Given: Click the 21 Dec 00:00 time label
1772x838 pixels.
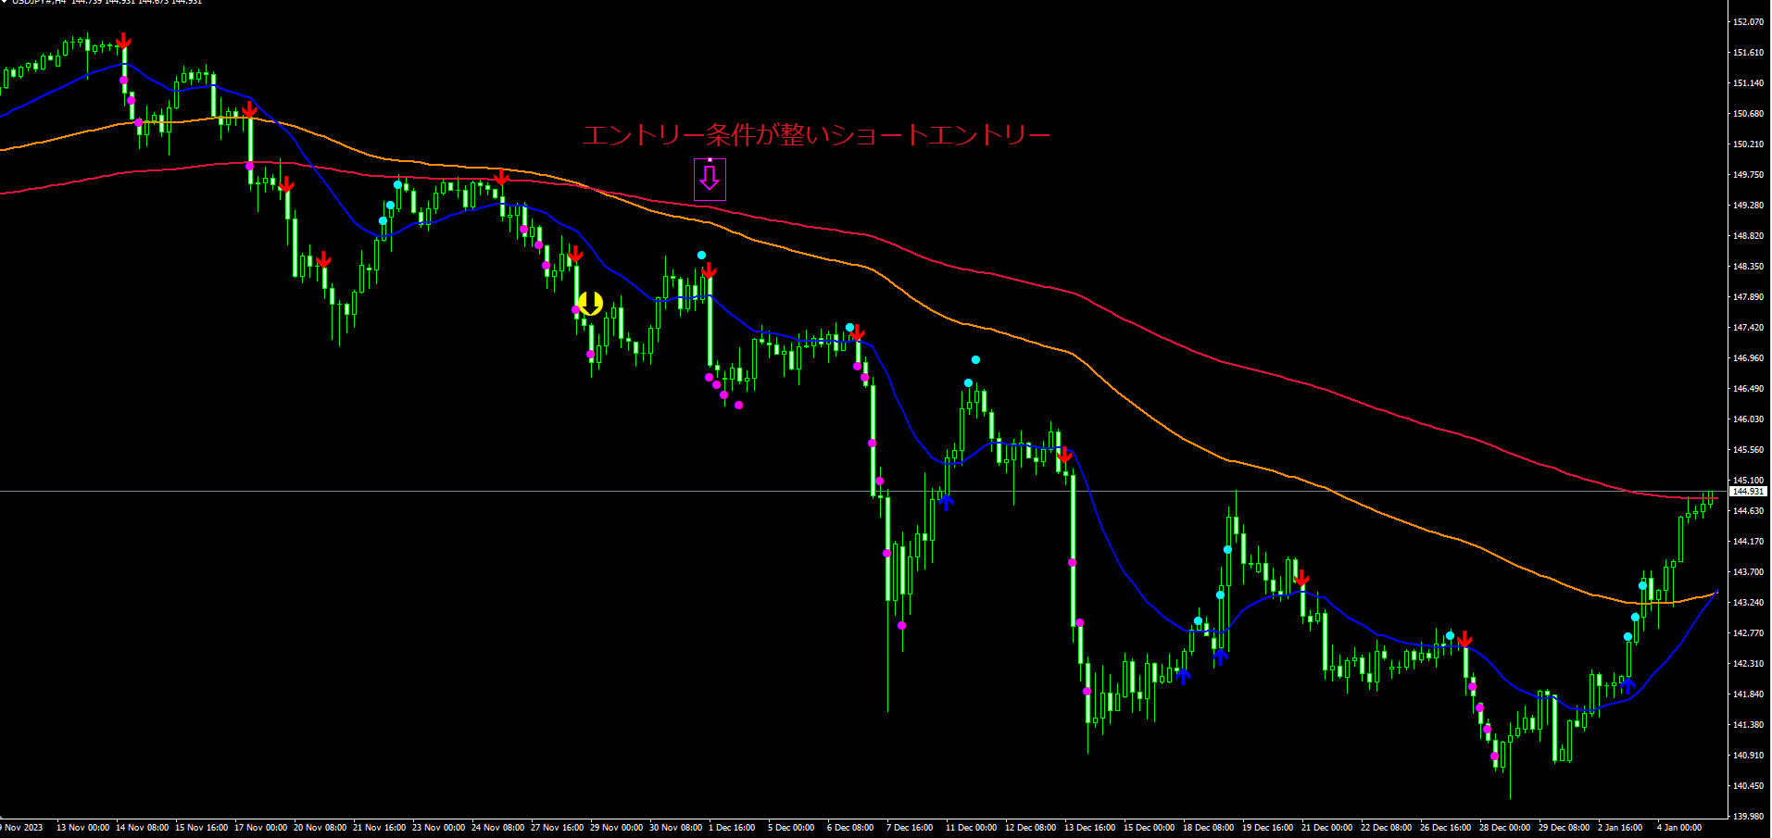Looking at the screenshot, I should coord(1326,828).
